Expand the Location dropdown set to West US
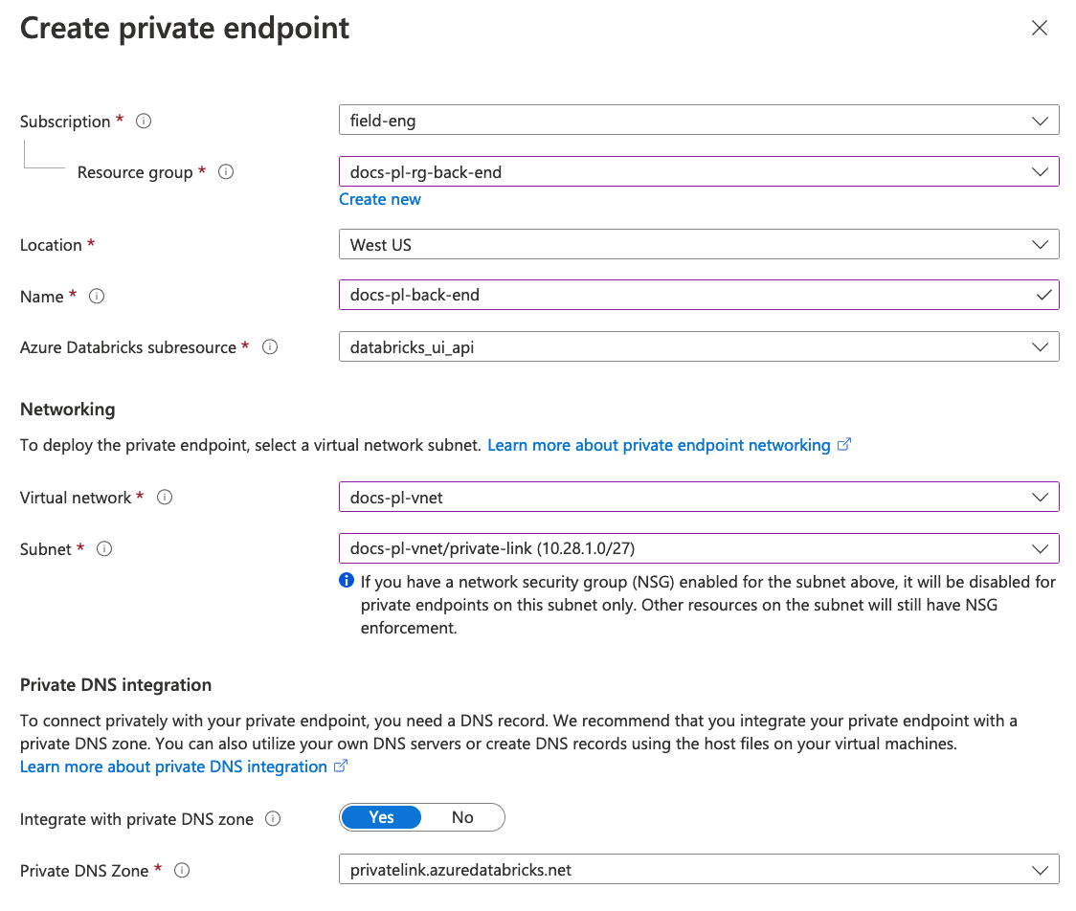1076x911 pixels. coord(698,244)
